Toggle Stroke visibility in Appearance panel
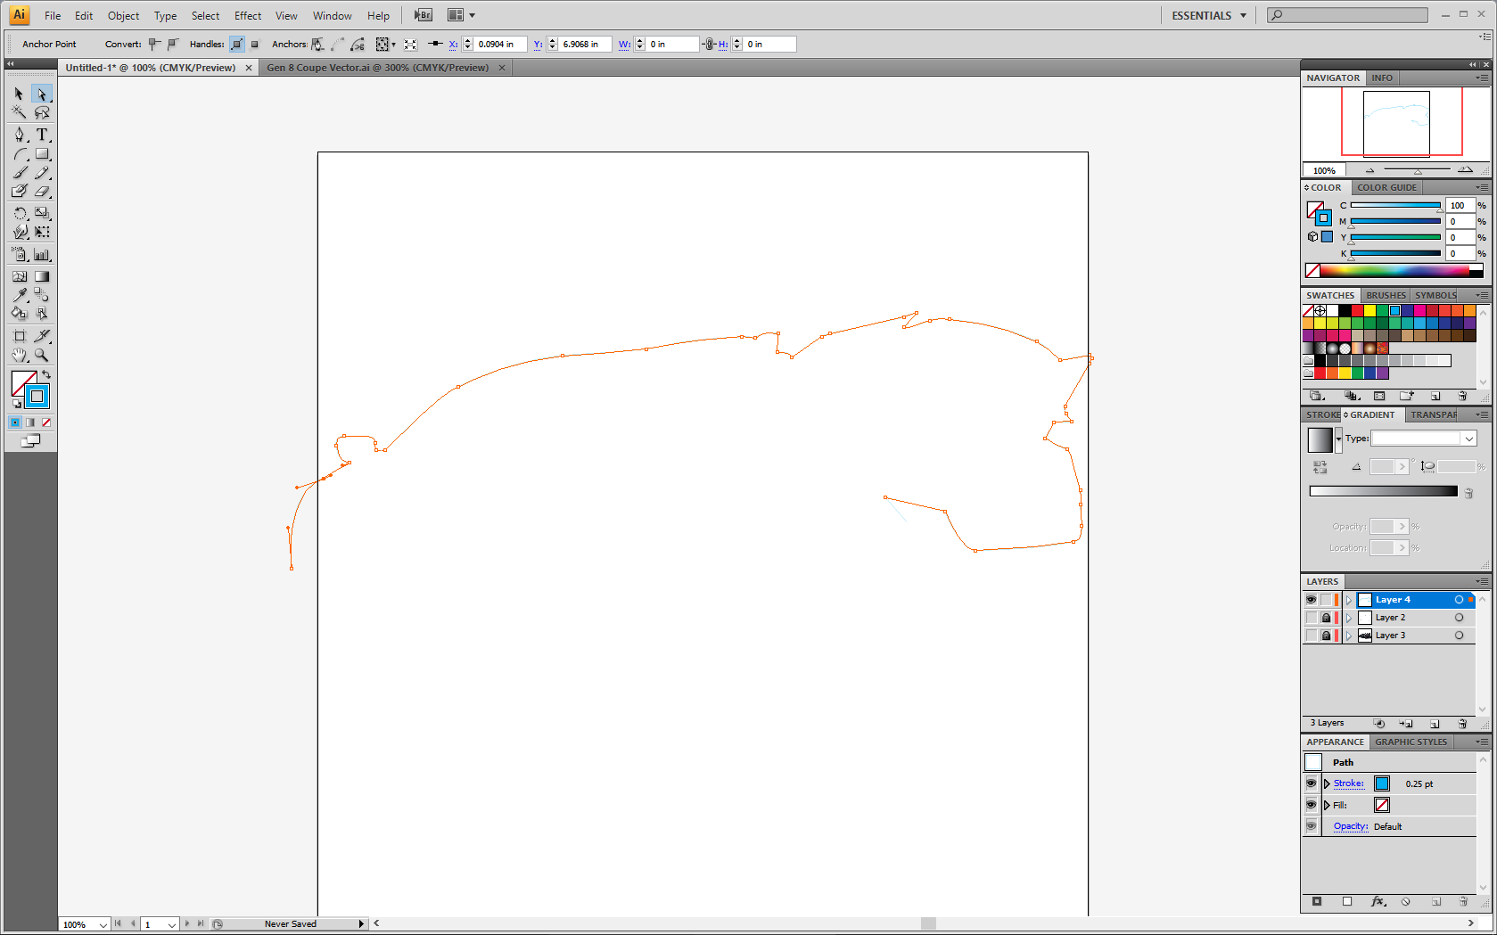This screenshot has height=935, width=1497. [x=1311, y=783]
